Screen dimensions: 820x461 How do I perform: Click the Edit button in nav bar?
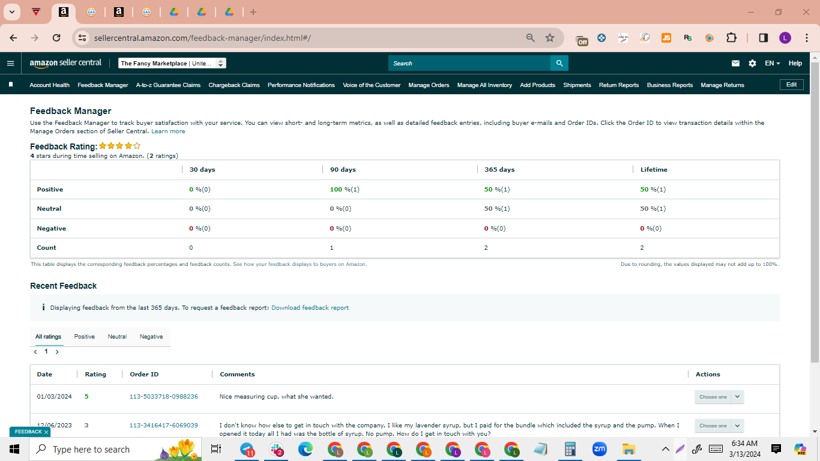791,85
